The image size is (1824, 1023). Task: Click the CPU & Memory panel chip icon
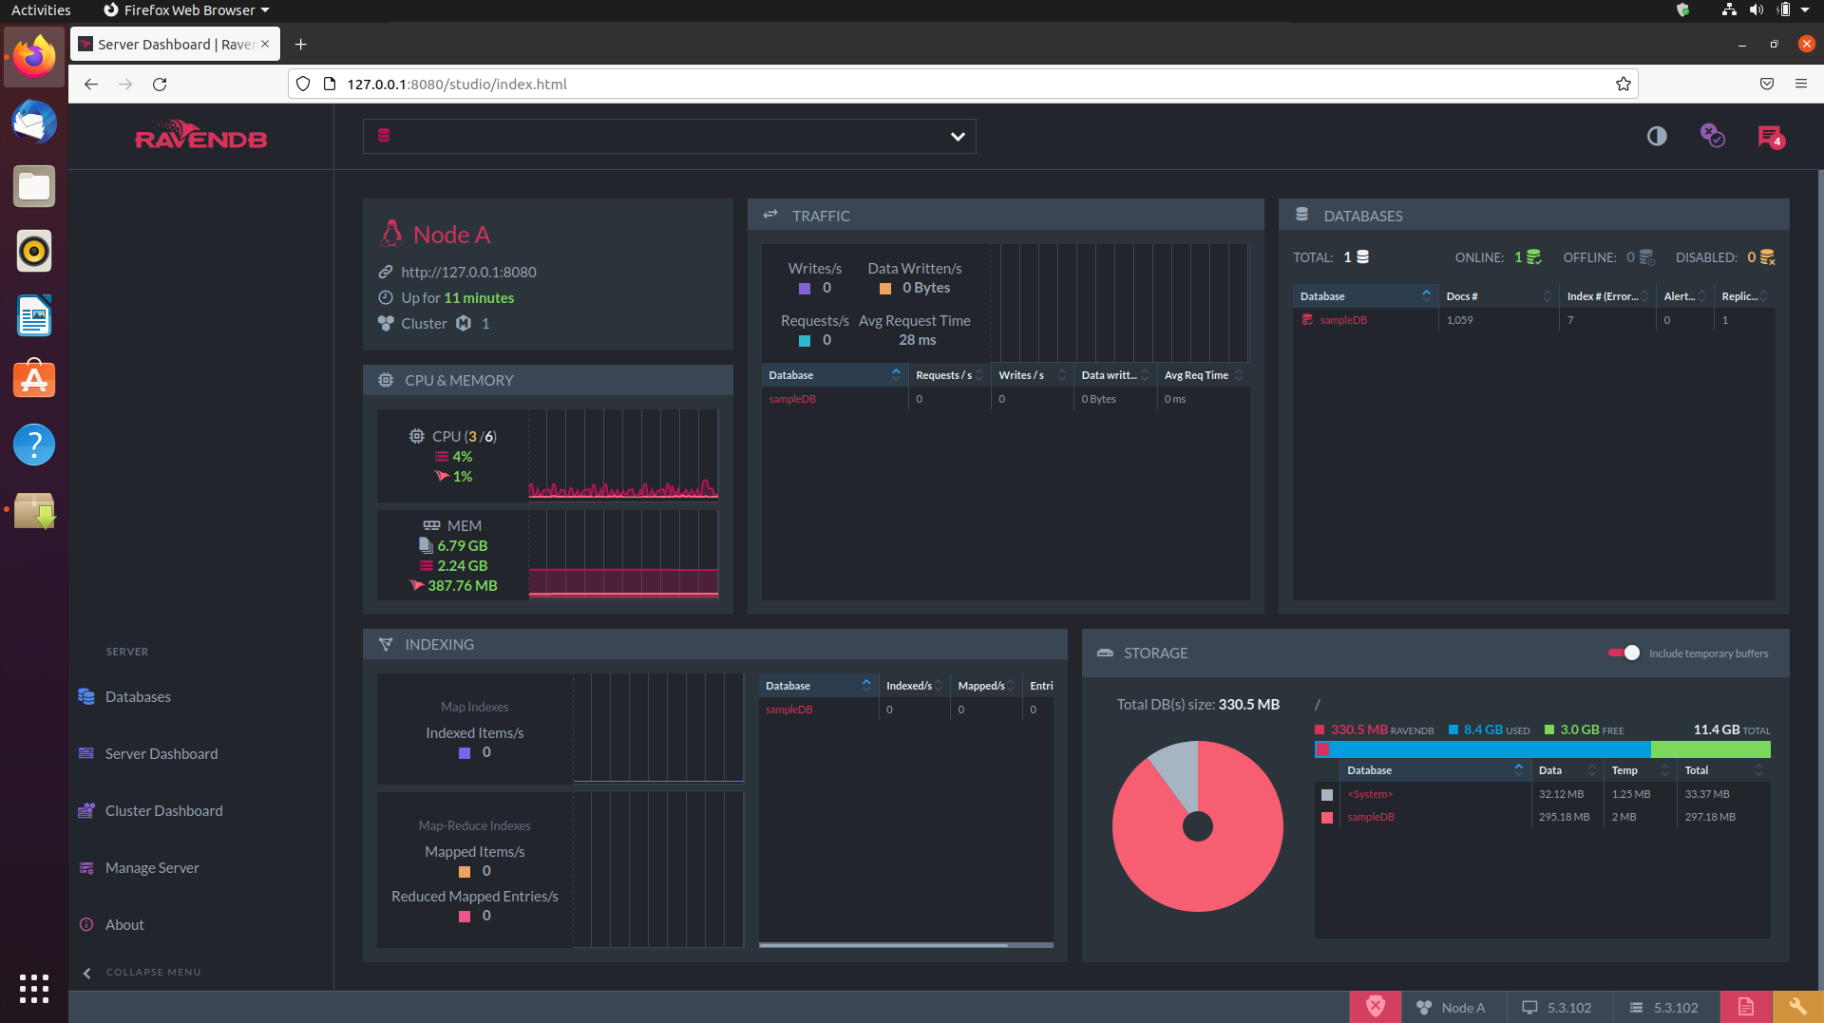(x=386, y=380)
